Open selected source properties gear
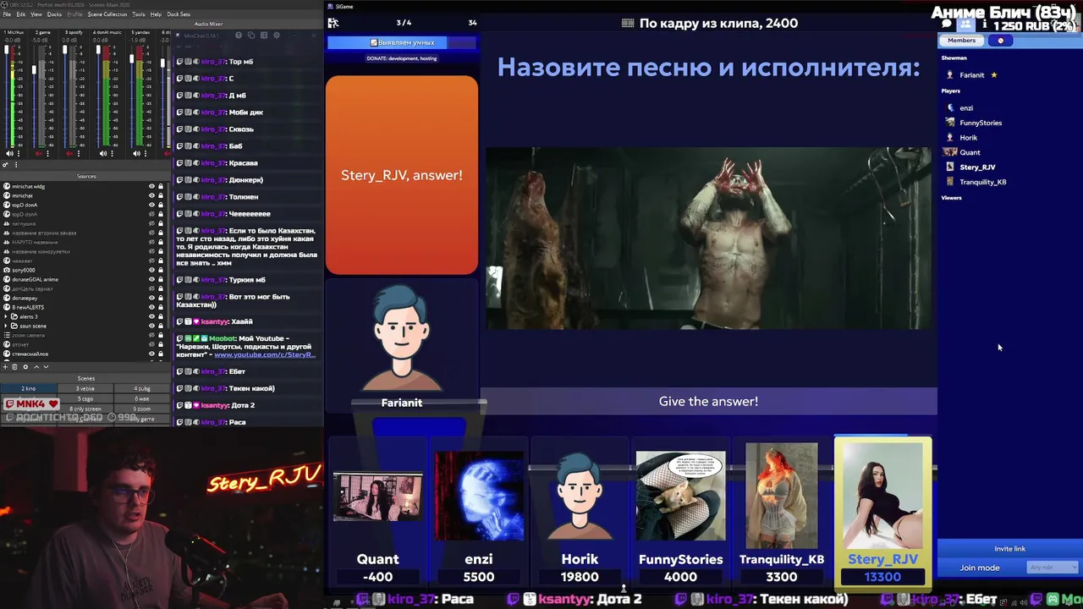 (x=25, y=367)
